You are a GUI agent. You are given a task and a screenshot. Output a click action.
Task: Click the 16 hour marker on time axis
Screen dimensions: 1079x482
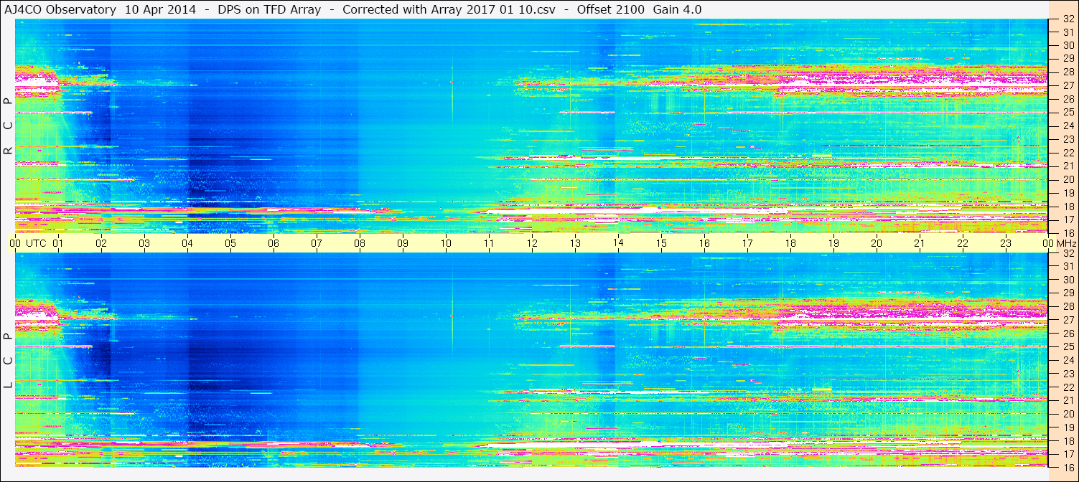pyautogui.click(x=704, y=243)
